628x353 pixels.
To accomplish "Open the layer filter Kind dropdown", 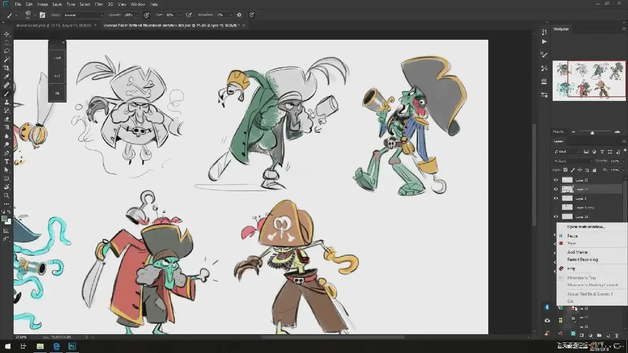I will coord(568,152).
